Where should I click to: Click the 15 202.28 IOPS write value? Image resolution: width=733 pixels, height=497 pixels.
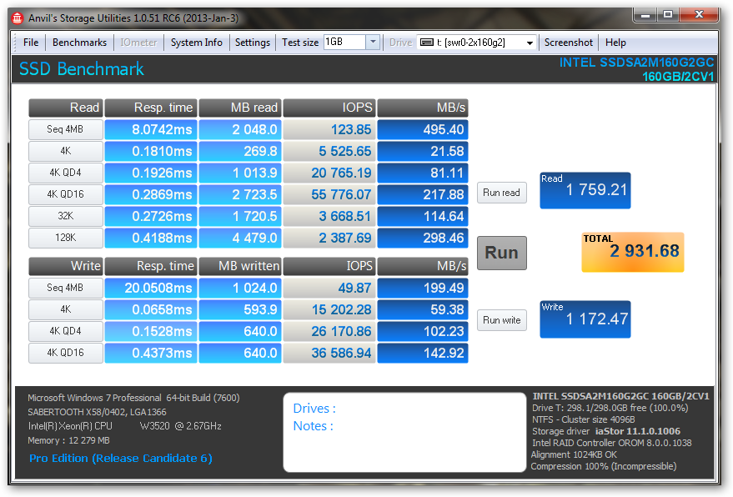tap(329, 309)
